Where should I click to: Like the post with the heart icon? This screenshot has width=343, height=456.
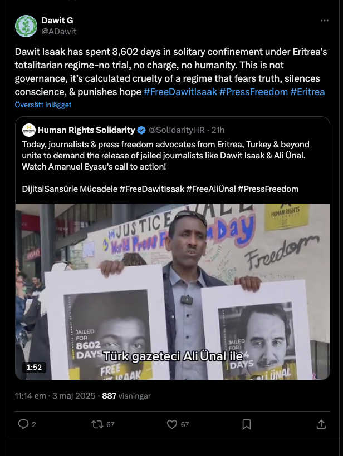coord(172,424)
